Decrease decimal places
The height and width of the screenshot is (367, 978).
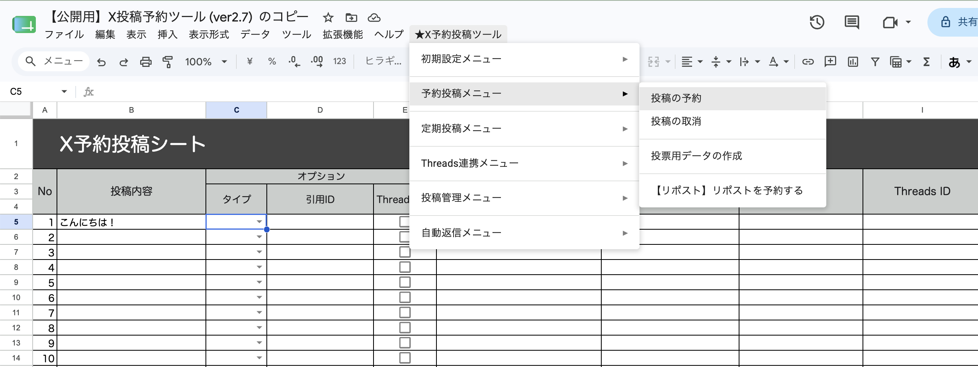294,61
